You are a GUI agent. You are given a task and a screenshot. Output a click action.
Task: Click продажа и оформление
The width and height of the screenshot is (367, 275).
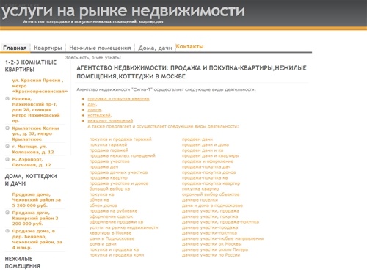tap(208, 161)
